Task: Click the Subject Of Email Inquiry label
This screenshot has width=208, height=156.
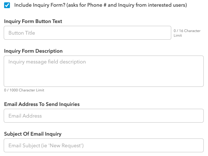Action: (33, 134)
